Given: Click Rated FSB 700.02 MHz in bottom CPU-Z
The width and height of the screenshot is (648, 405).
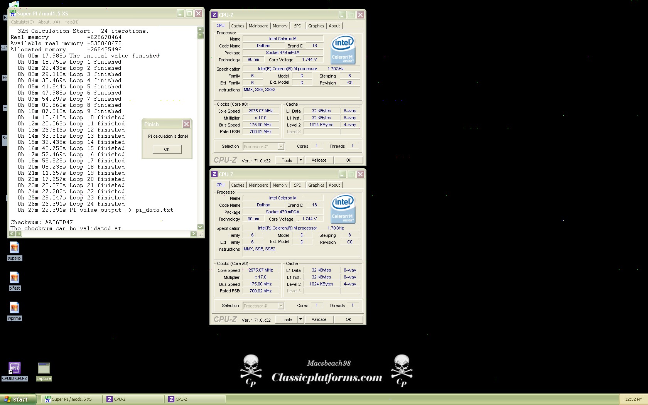Looking at the screenshot, I should 261,291.
